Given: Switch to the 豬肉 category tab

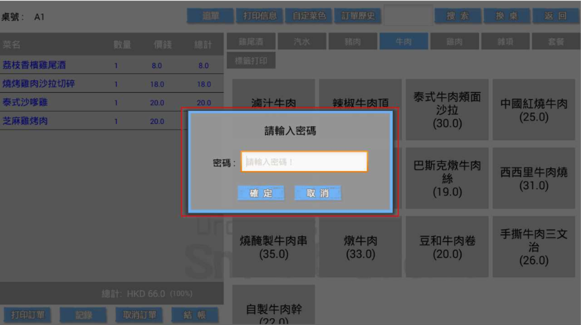Looking at the screenshot, I should coord(352,41).
